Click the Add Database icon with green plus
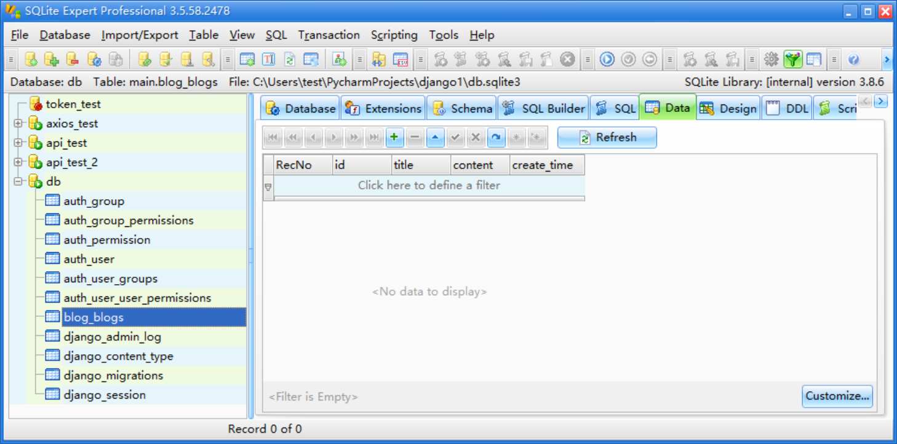This screenshot has height=444, width=897. point(52,60)
